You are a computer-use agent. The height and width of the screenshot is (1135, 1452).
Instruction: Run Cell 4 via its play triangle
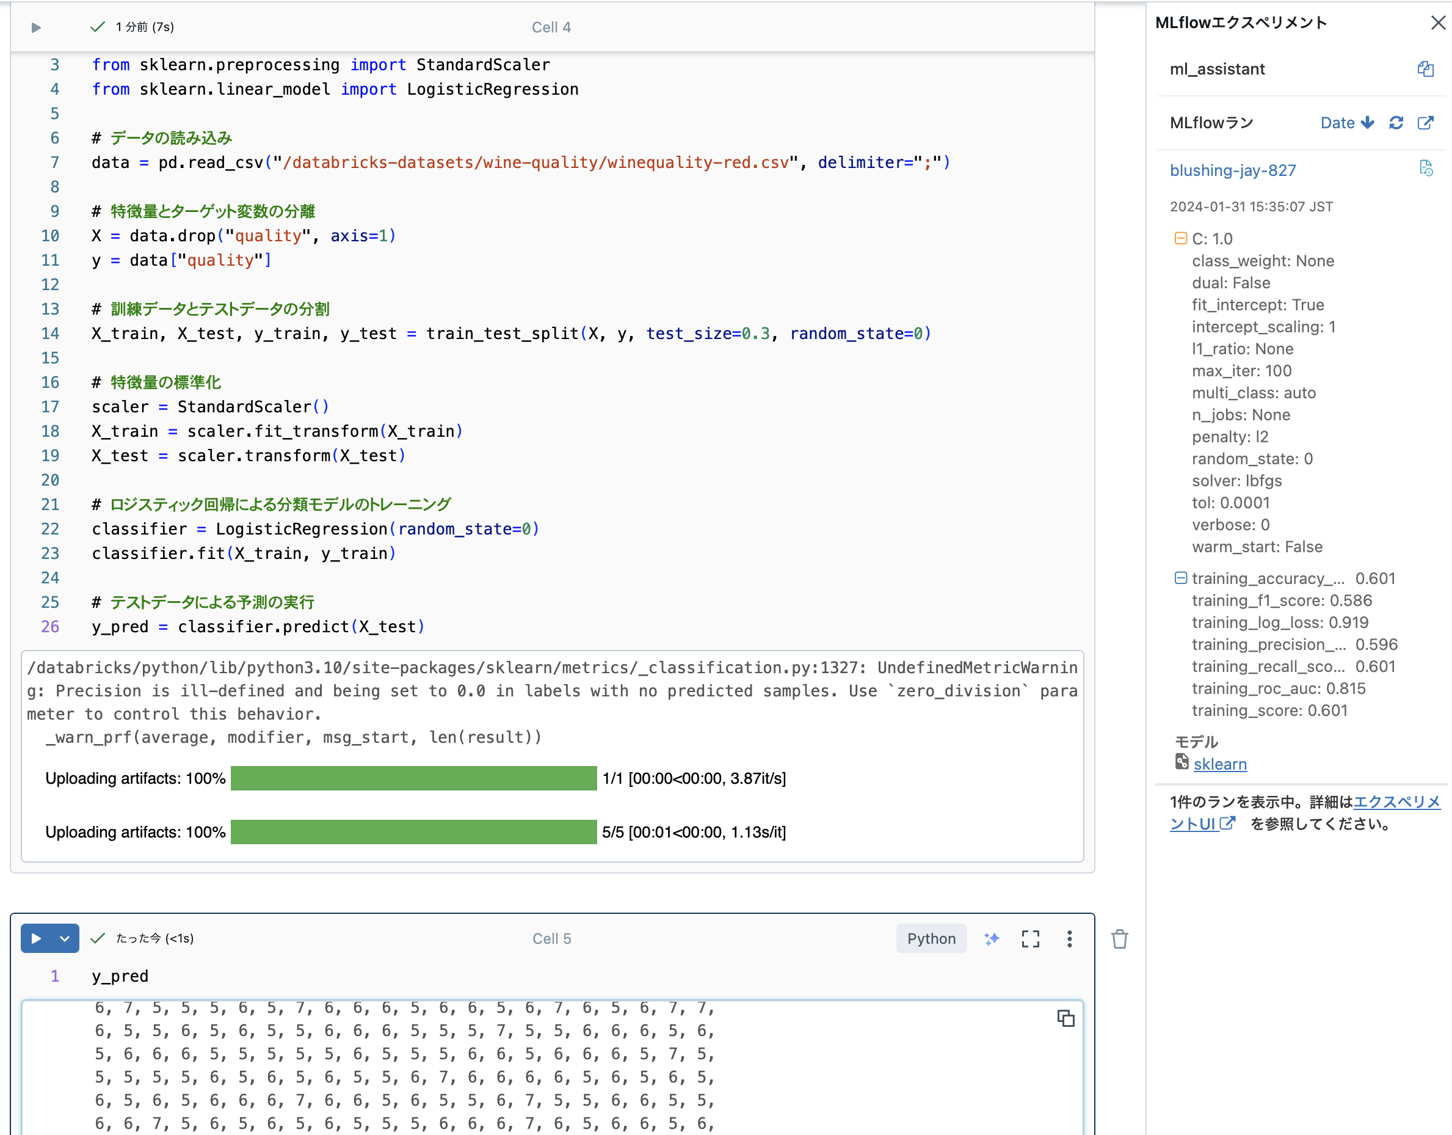click(37, 27)
